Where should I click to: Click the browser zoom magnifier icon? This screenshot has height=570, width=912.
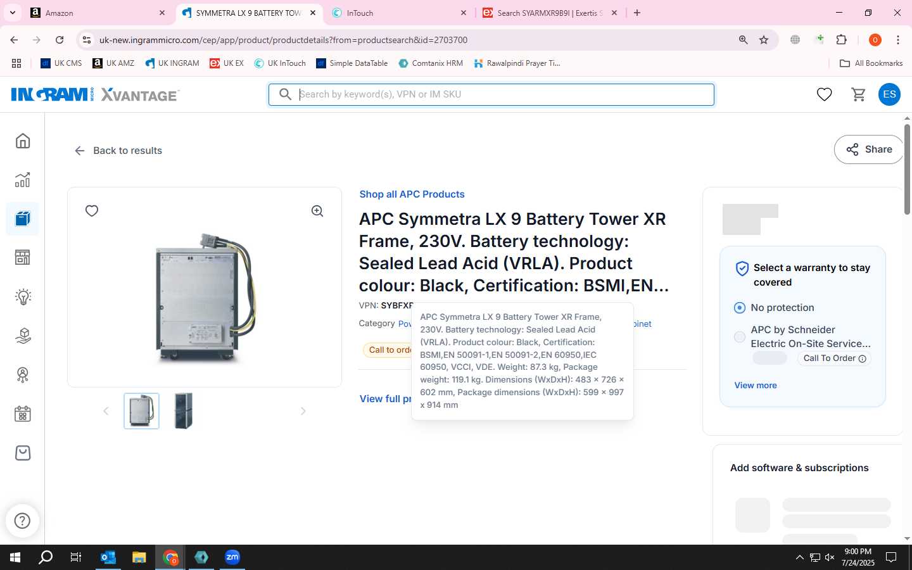click(x=743, y=40)
